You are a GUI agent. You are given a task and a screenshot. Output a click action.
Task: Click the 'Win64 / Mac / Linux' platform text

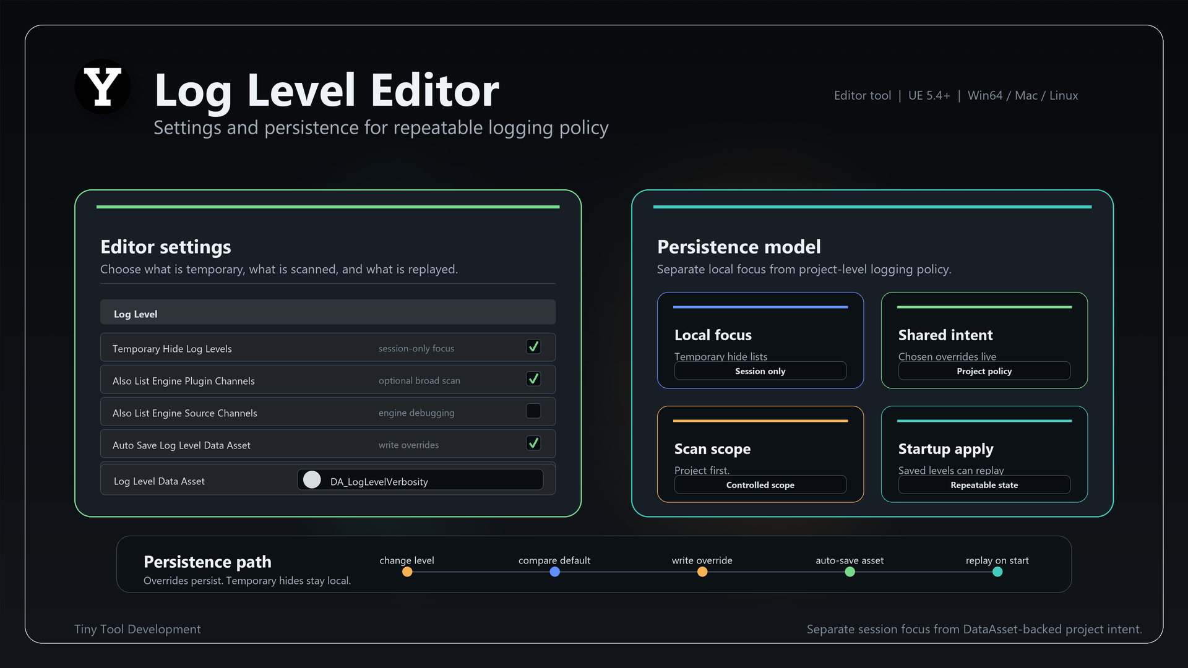coord(1023,95)
